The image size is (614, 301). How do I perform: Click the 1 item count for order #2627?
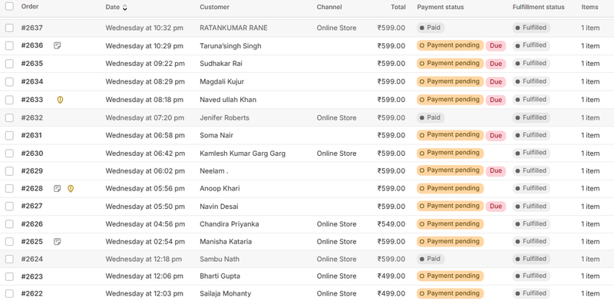click(x=590, y=206)
